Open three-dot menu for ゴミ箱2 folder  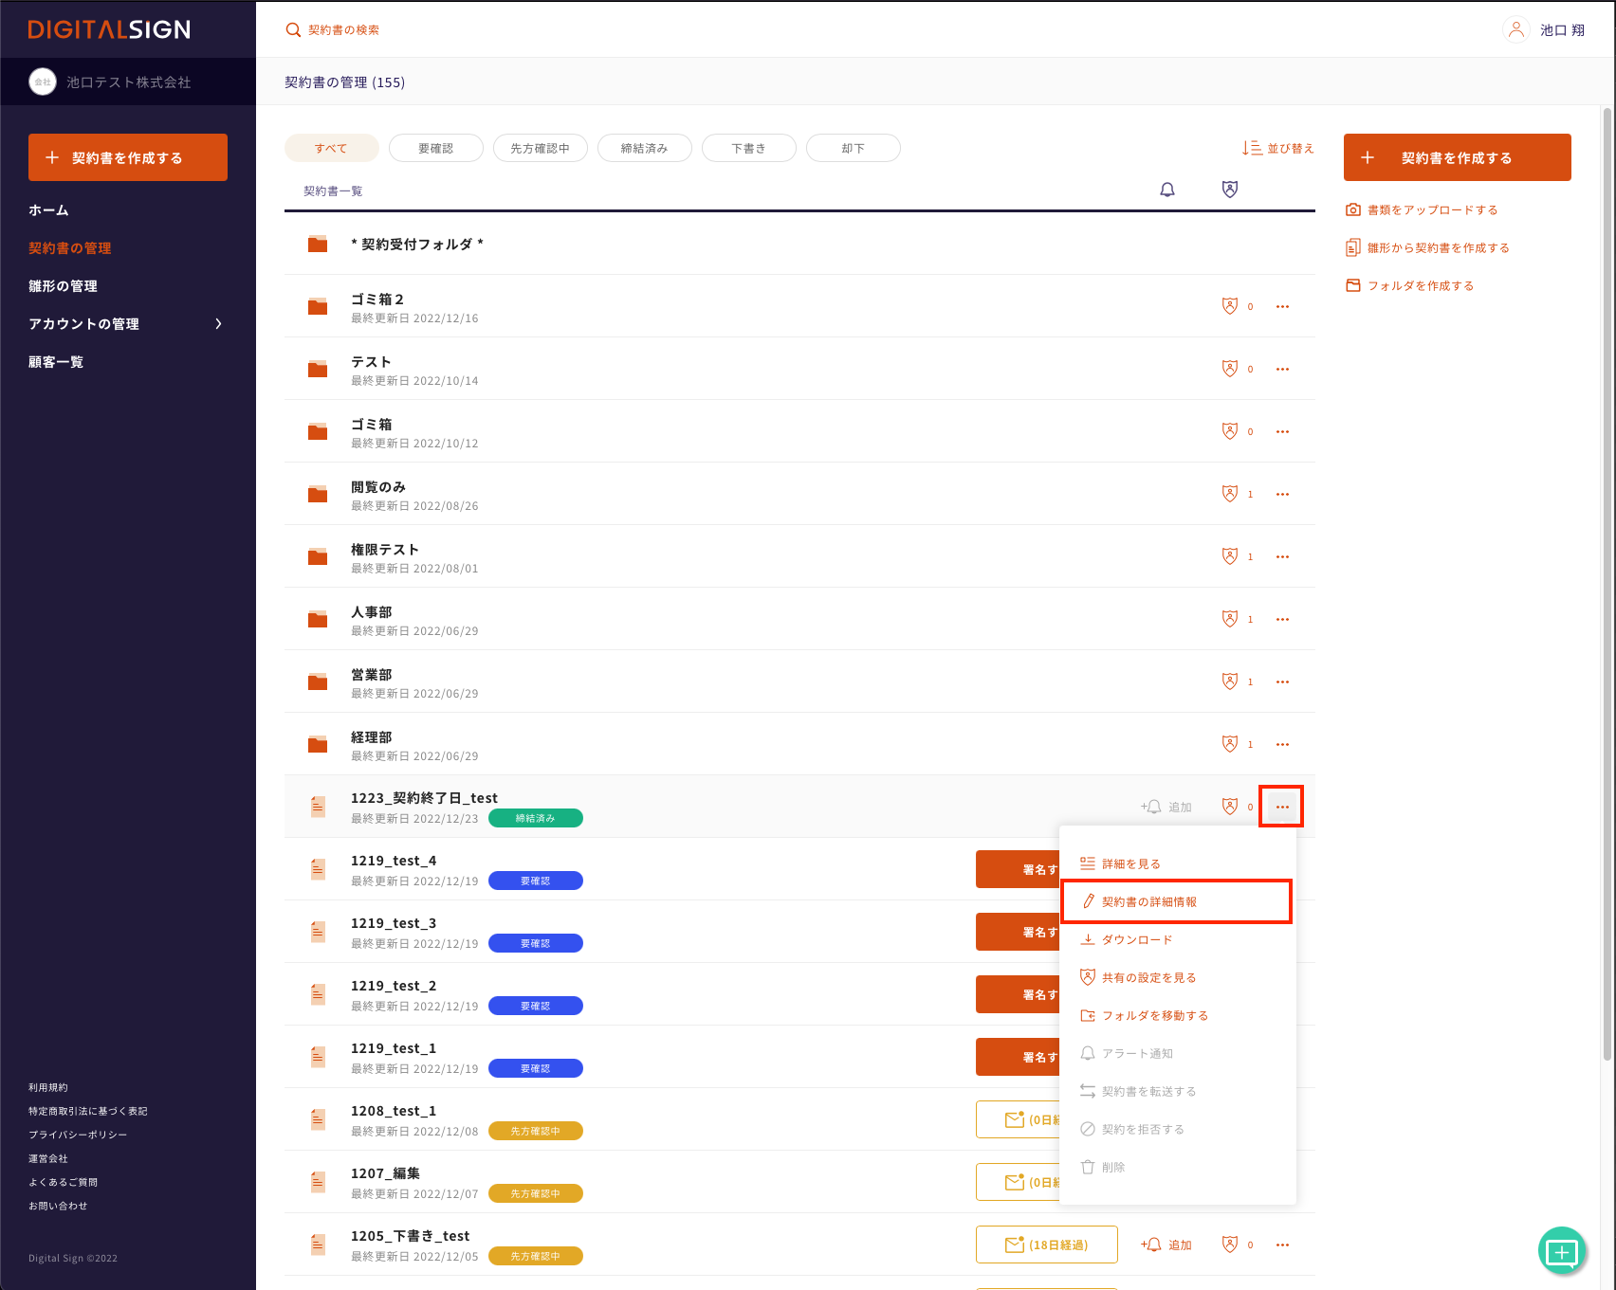click(x=1282, y=306)
